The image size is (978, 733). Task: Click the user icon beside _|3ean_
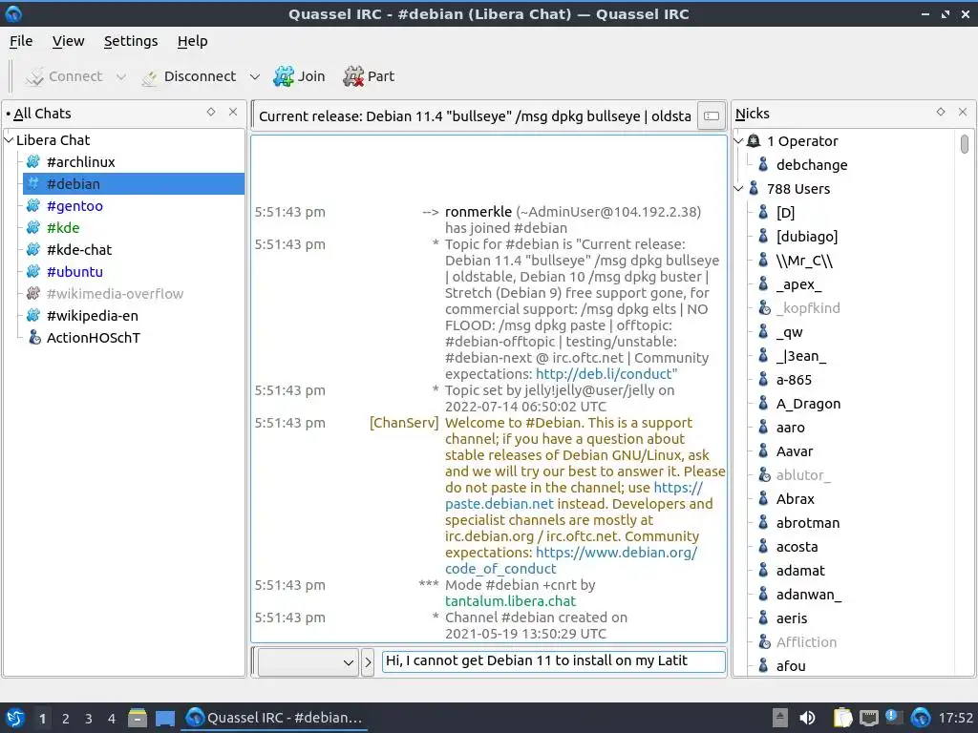pyautogui.click(x=763, y=356)
